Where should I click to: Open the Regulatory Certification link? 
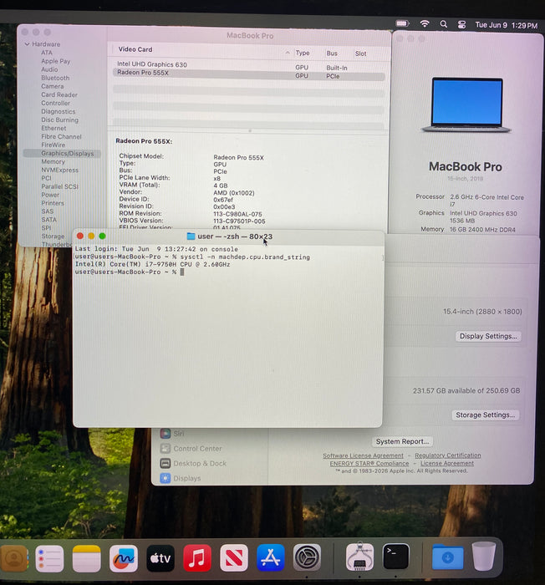[x=447, y=455]
